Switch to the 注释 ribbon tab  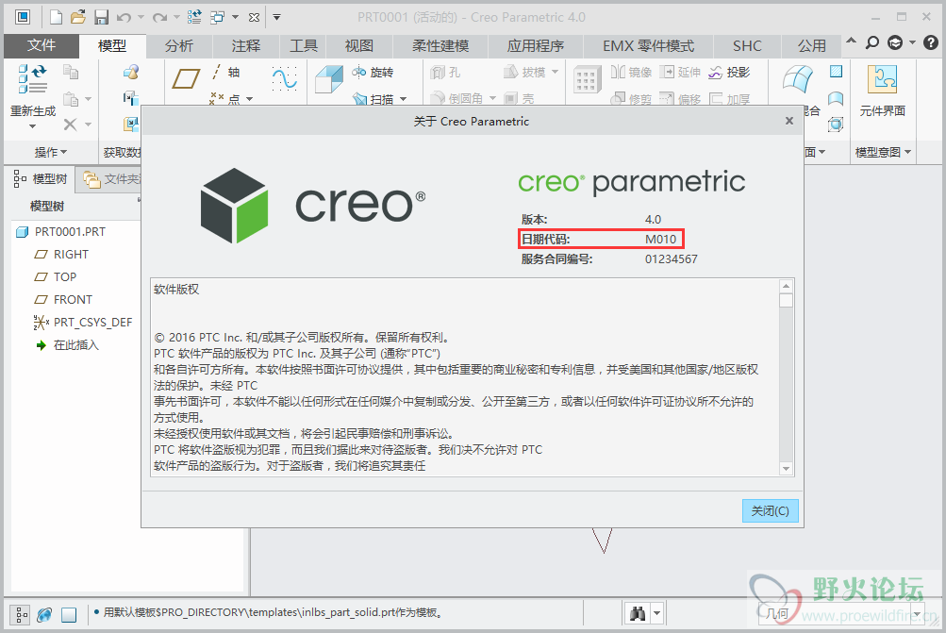pyautogui.click(x=245, y=46)
